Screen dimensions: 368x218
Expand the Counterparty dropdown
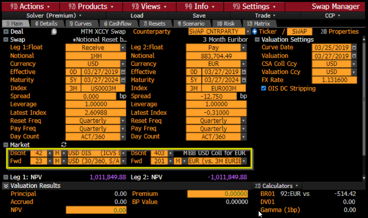(247, 32)
